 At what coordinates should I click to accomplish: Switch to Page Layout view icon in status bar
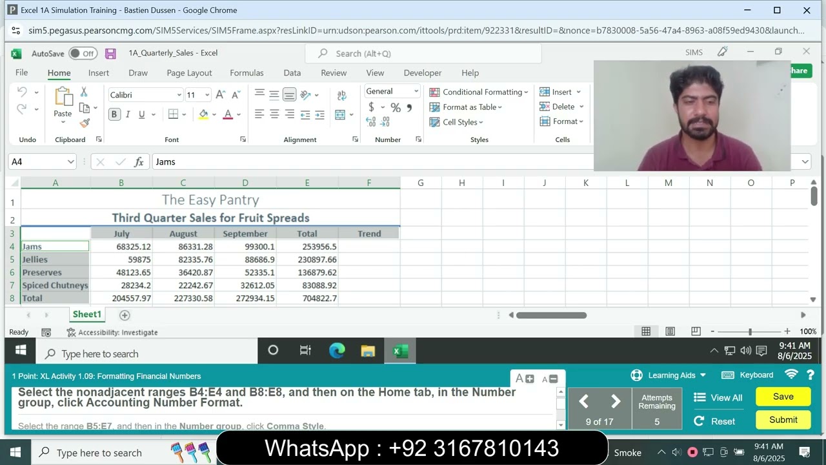pyautogui.click(x=670, y=331)
